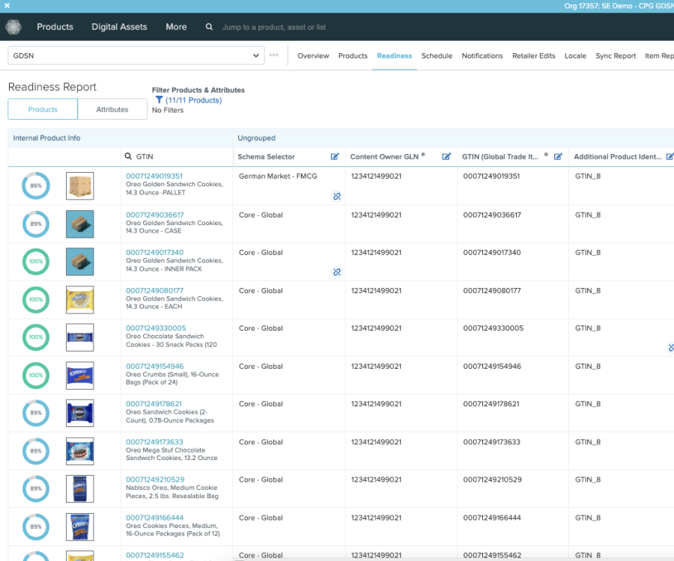674x561 pixels.
Task: Open the Locale tab
Action: (x=575, y=56)
